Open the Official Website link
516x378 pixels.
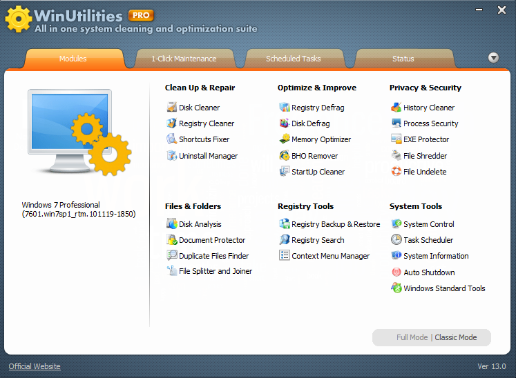click(x=35, y=366)
